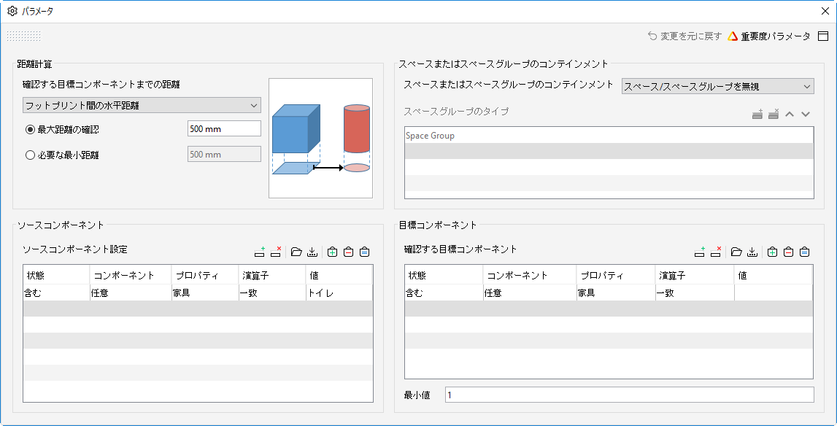This screenshot has width=837, height=426.
Task: Move up arrow for スペースグループのタイプ list
Action: coord(790,115)
